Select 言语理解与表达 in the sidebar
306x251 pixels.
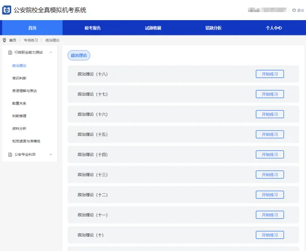tap(25, 91)
